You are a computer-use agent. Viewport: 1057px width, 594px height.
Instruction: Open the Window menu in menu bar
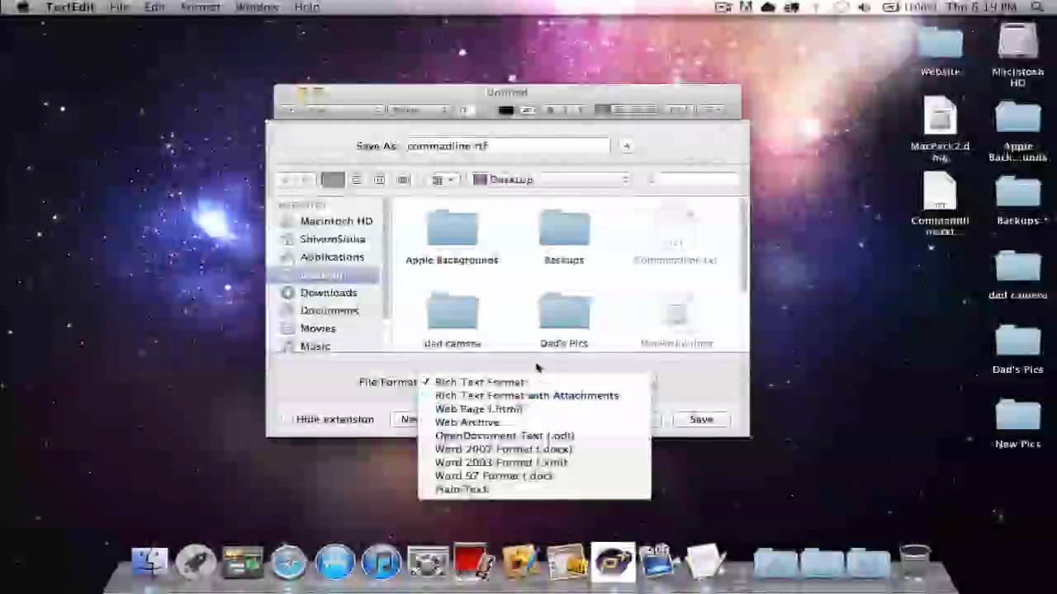point(257,7)
